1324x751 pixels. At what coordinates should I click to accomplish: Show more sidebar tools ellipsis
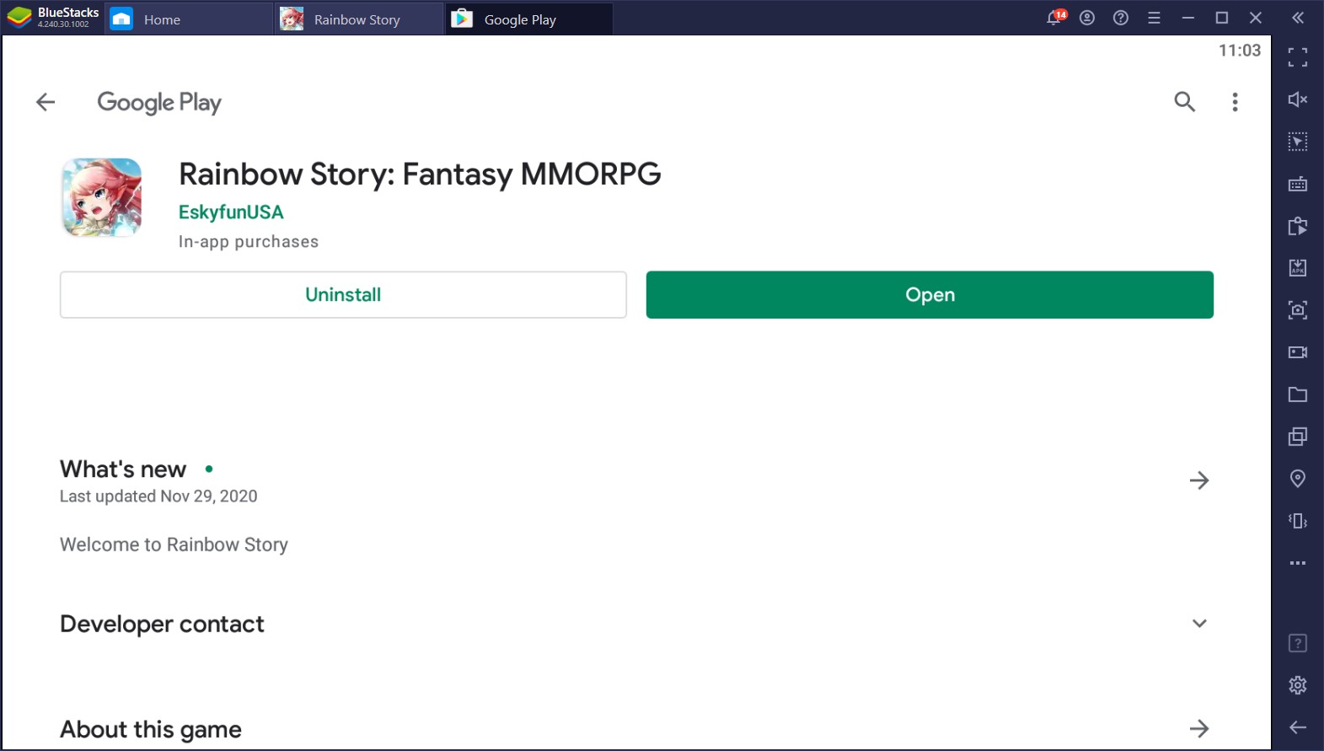(x=1298, y=563)
